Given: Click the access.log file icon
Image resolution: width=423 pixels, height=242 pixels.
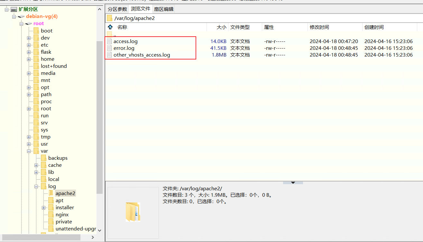Looking at the screenshot, I should (x=109, y=41).
